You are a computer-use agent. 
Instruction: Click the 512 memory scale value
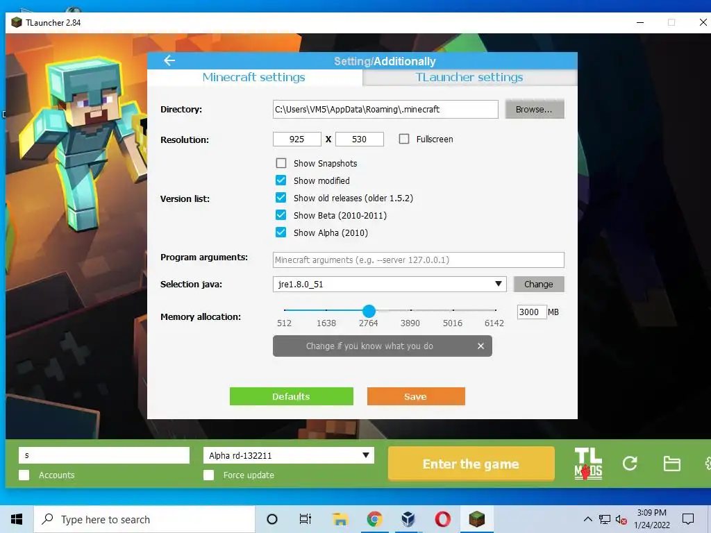pos(284,323)
